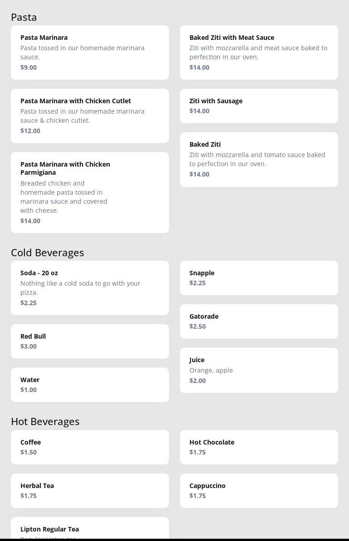Viewport: 349px width, 541px height.
Task: Open Pasta Marinara with Chicken Parmigiana
Action: [90, 192]
